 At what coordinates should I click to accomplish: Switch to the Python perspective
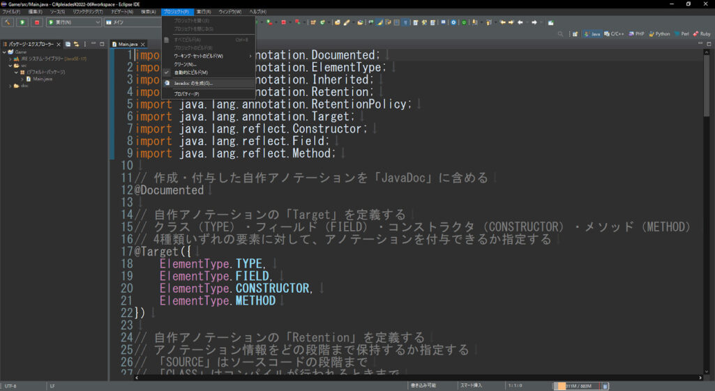click(x=659, y=33)
